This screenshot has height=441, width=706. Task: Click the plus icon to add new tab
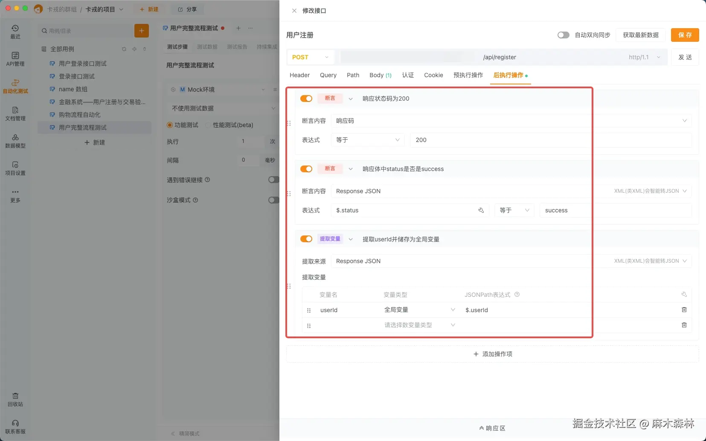tap(238, 28)
